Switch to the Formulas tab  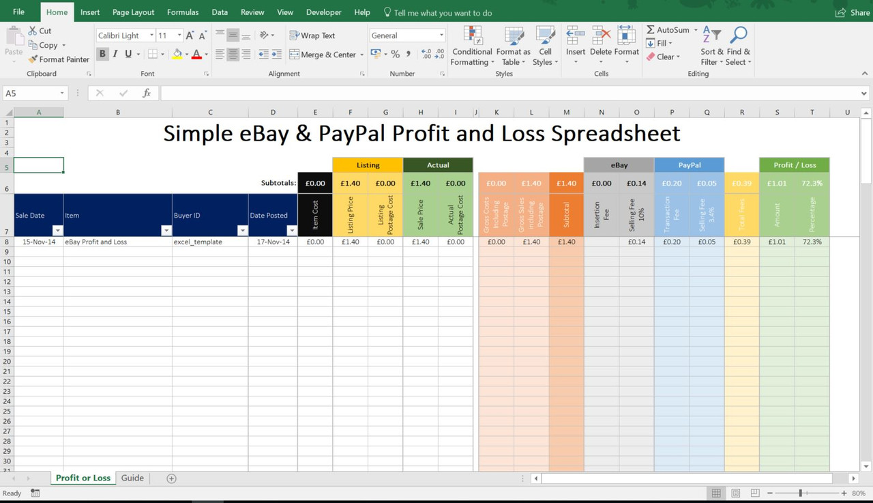(x=183, y=12)
